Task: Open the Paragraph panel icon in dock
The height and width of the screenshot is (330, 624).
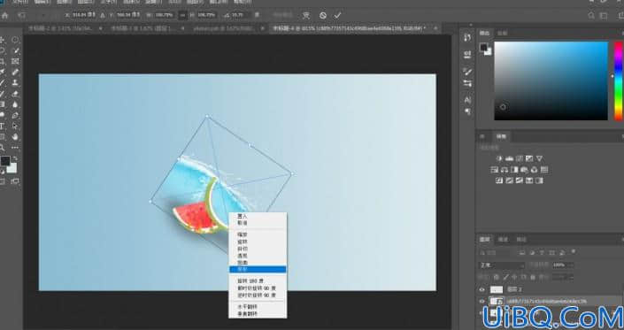Action: coord(467,111)
